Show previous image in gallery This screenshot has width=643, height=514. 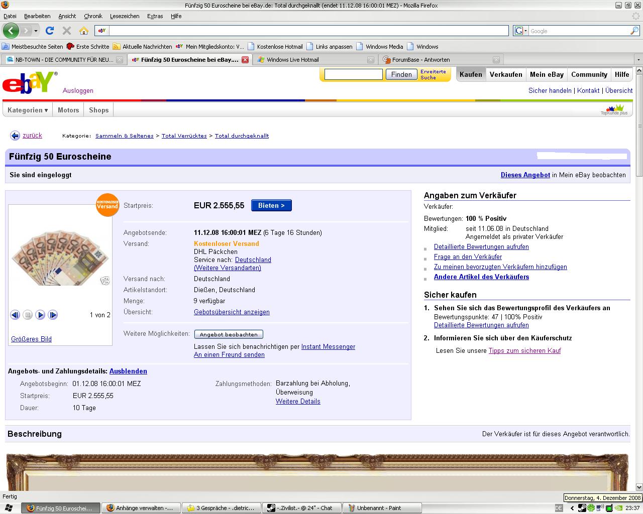[x=15, y=315]
